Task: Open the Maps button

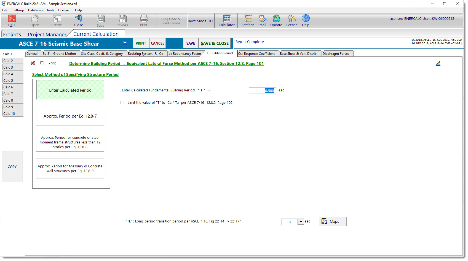Action: pos(333,222)
